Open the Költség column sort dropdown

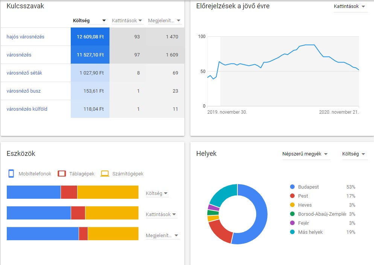click(90, 20)
